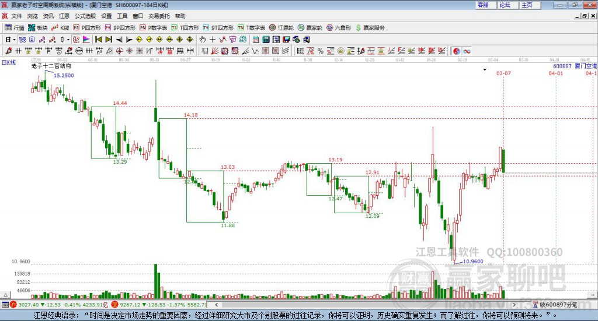The width and height of the screenshot is (598, 321).
Task: Open 赢家服务 service with dollar icon
Action: tap(370, 28)
